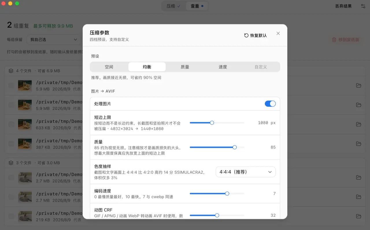Click folder icon on the 633 KB row
The image size is (370, 230).
(x=358, y=124)
